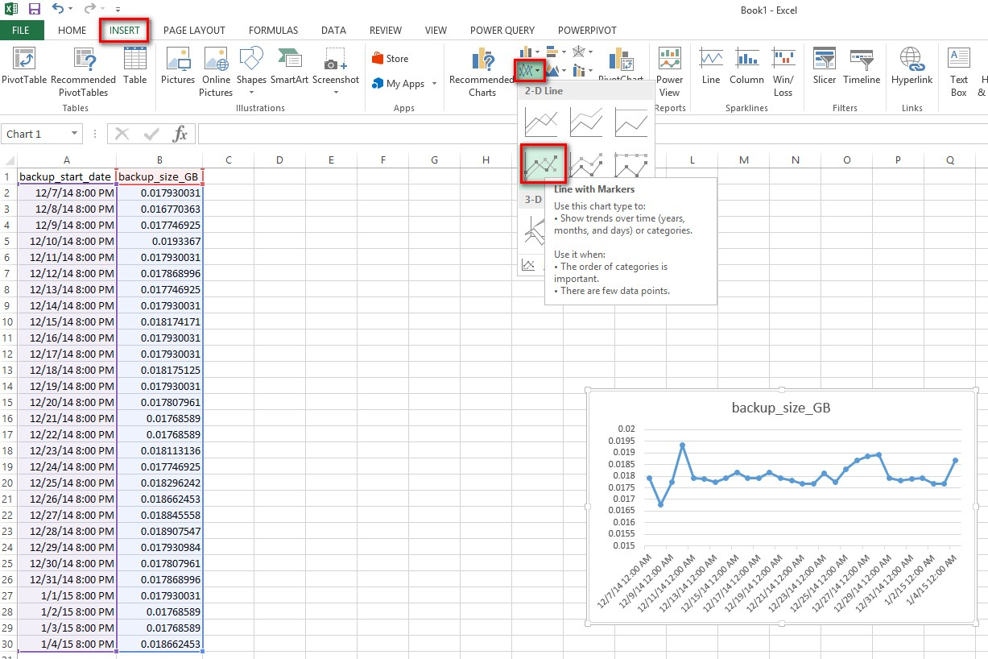Select the Line with Markers chart type
Viewport: 988px width, 659px height.
542,164
